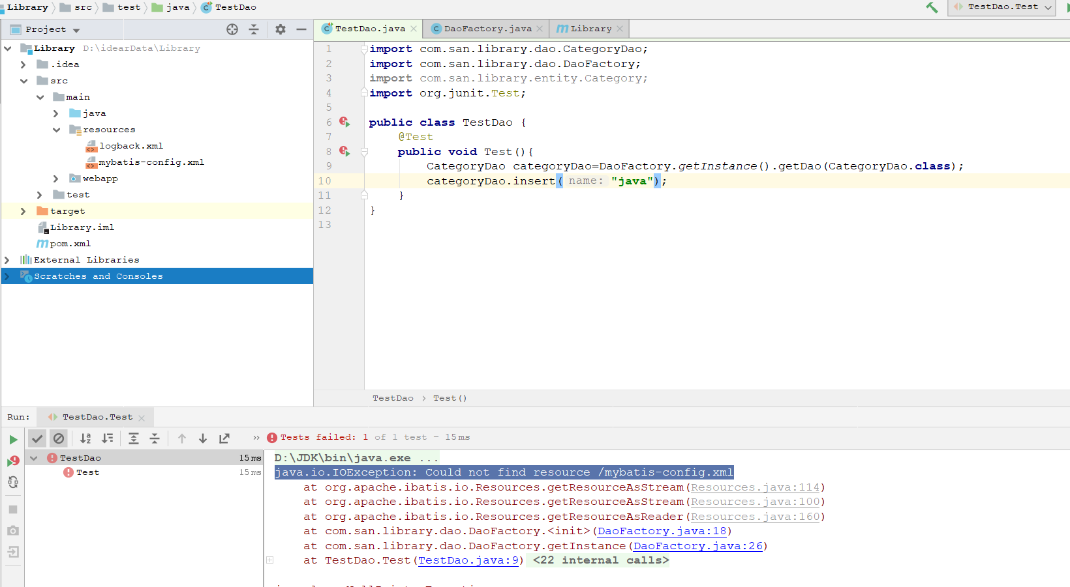
Task: Click Library in the navigation breadcrumb
Action: 27,7
